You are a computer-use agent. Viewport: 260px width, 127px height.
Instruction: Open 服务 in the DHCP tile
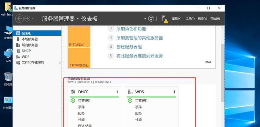[x=81, y=113]
